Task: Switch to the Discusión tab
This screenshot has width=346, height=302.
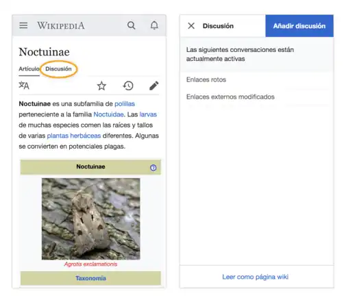Action: (x=58, y=68)
